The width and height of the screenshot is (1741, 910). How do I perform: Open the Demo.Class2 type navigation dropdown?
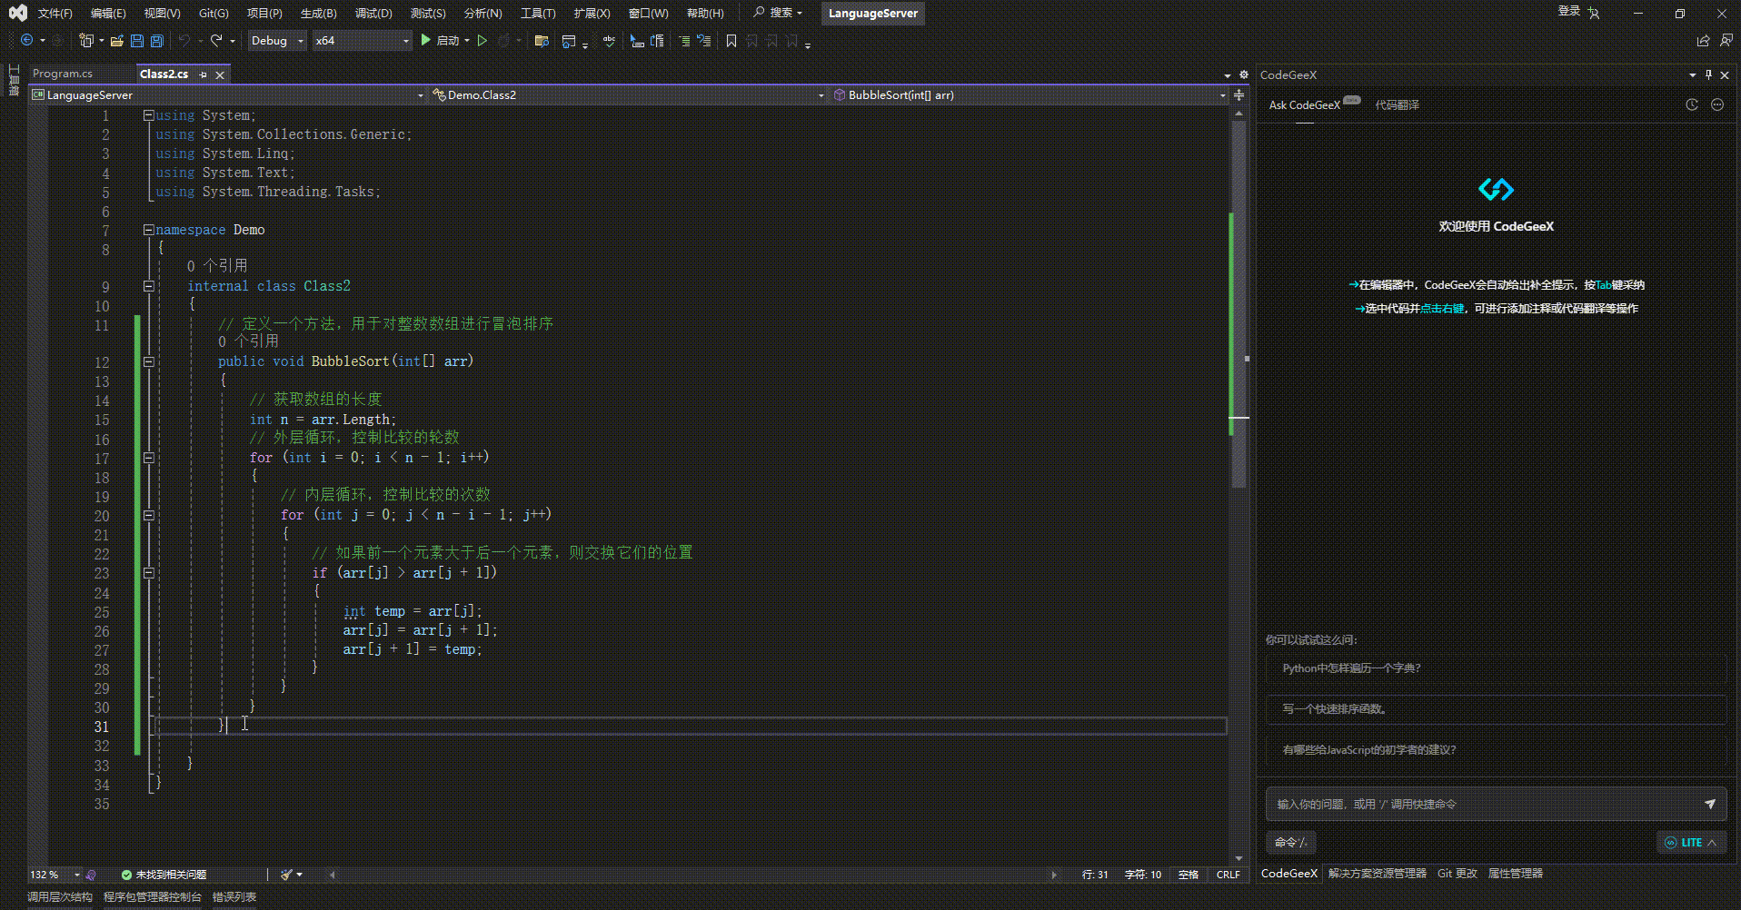(x=628, y=94)
